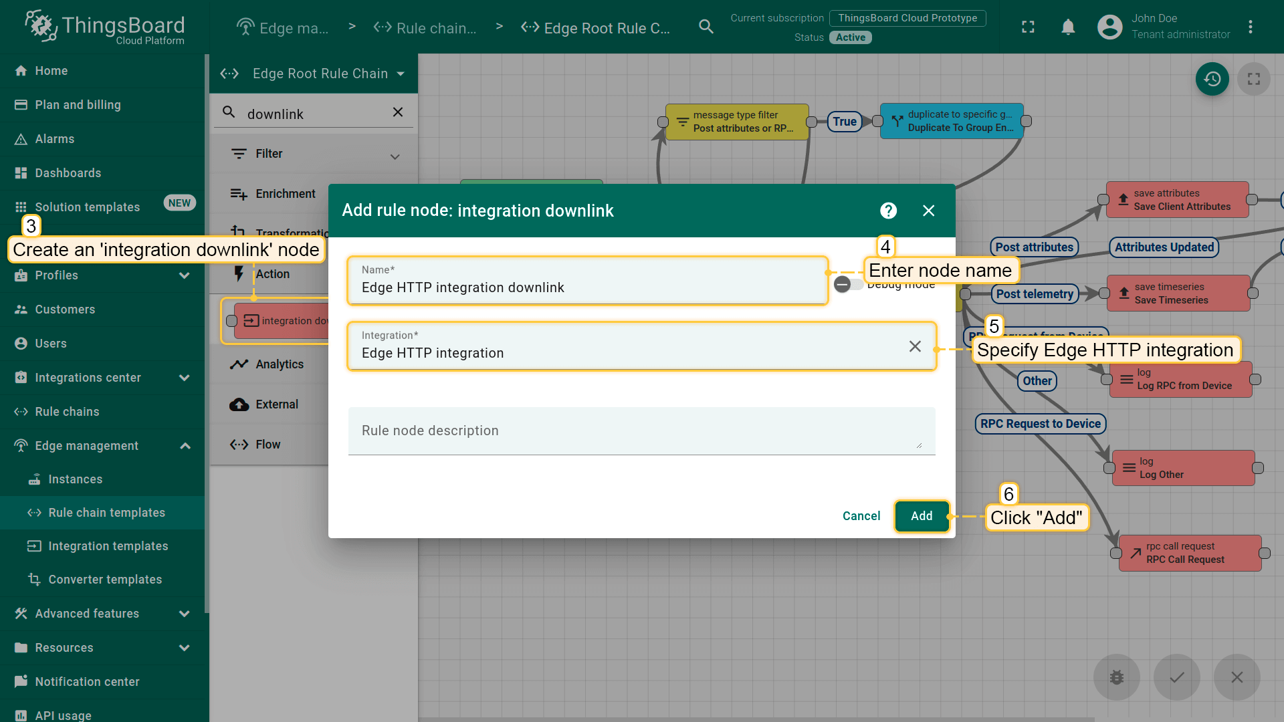The height and width of the screenshot is (722, 1284).
Task: Click the debug bug icon button
Action: [1116, 677]
